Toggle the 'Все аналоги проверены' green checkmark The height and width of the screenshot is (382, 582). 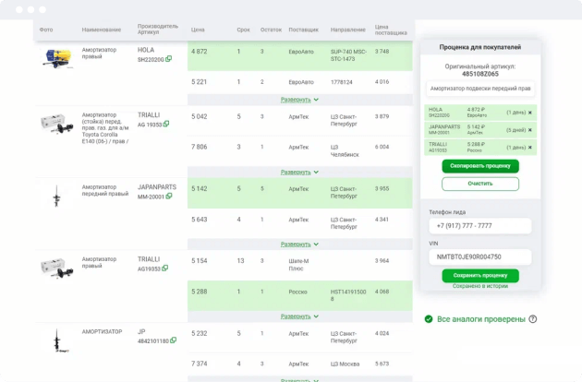click(x=429, y=319)
